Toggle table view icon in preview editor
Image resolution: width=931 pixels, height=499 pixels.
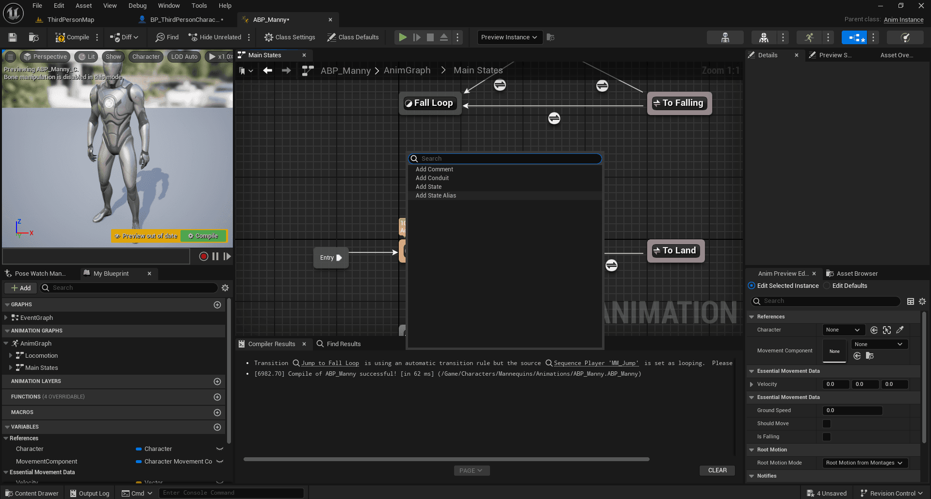coord(911,301)
